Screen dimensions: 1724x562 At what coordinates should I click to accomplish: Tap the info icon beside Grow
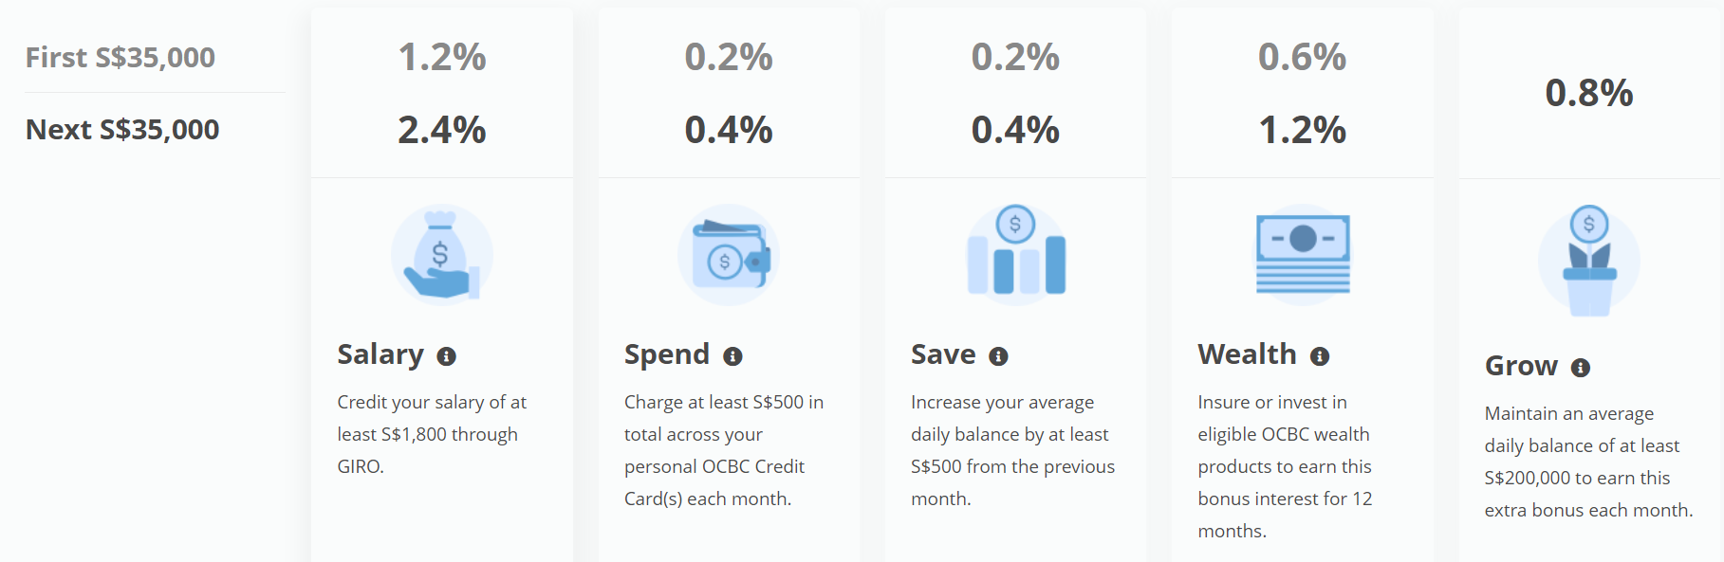click(x=1581, y=368)
